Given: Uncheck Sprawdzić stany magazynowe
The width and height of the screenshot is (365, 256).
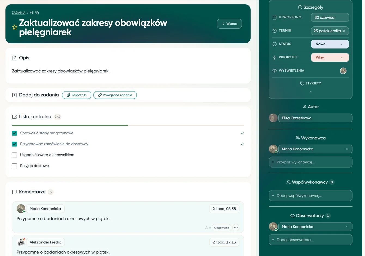Looking at the screenshot, I should [x=14, y=133].
